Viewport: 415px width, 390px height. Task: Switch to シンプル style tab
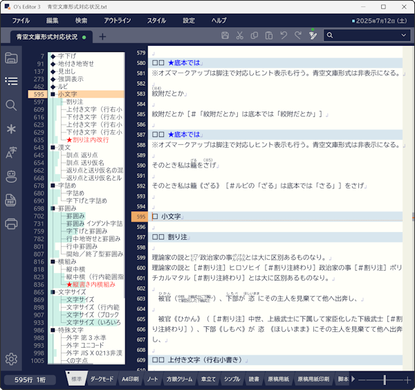click(232, 379)
